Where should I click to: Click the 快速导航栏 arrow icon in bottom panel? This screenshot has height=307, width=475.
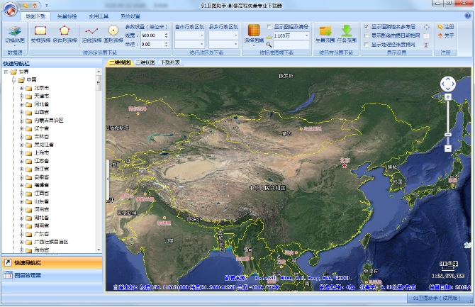pos(9,262)
